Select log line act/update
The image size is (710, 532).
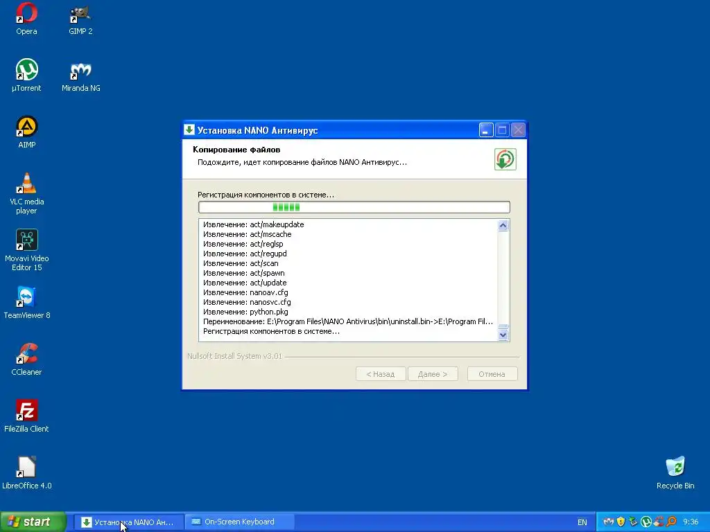coord(245,283)
